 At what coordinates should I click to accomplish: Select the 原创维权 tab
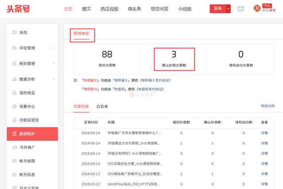[x=81, y=34]
